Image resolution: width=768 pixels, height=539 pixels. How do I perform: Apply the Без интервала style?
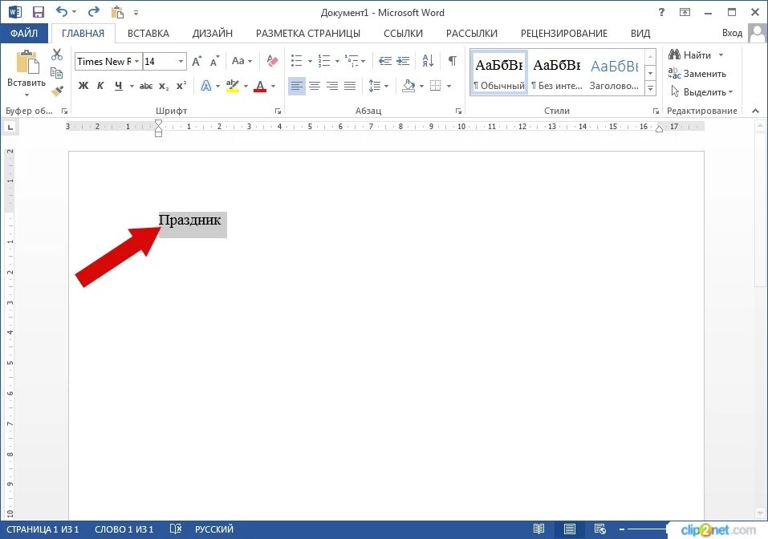coord(557,72)
